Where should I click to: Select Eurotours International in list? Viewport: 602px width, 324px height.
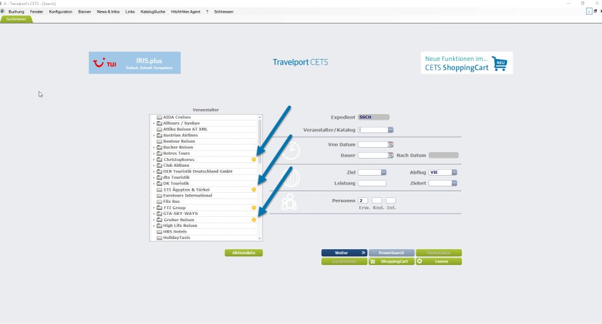pos(188,196)
